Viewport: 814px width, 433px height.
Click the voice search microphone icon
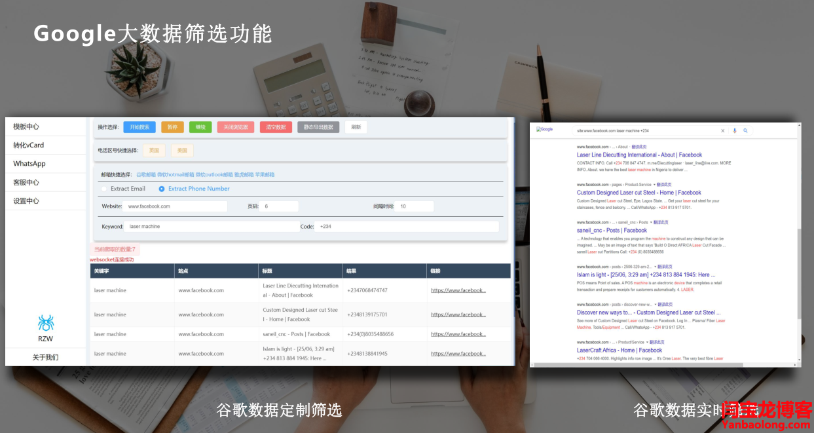point(734,130)
